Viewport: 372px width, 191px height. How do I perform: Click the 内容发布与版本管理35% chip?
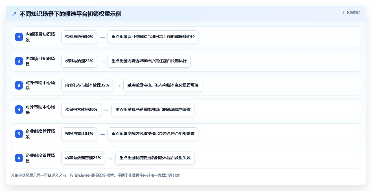coord(87,85)
